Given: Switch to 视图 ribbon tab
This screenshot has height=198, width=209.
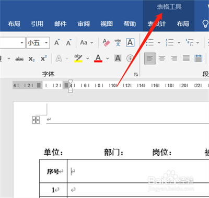Looking at the screenshot, I should point(107,24).
